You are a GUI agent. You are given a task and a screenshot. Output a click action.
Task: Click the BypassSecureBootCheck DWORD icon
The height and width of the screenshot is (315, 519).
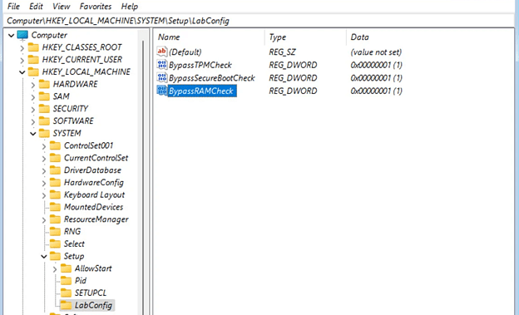[162, 77]
